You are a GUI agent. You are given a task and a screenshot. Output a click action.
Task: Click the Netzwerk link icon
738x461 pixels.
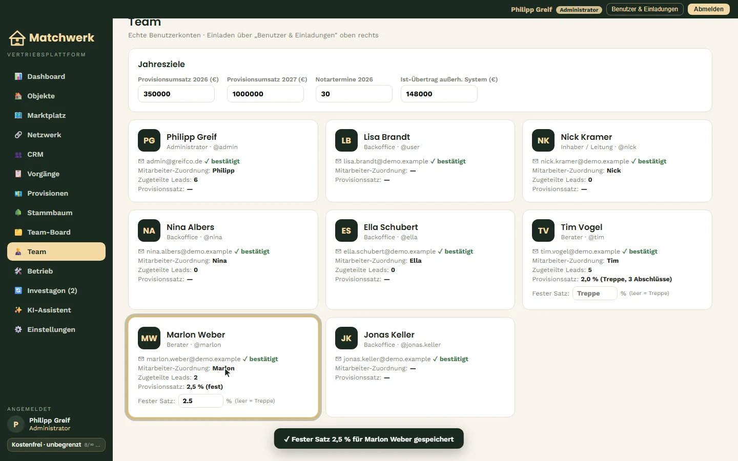[x=18, y=135]
